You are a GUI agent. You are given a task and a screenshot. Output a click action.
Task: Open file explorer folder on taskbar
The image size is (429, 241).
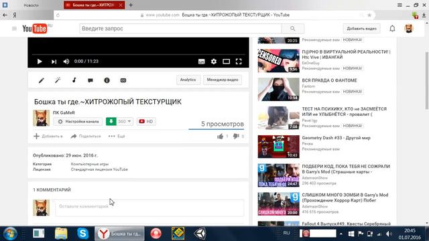point(61,234)
